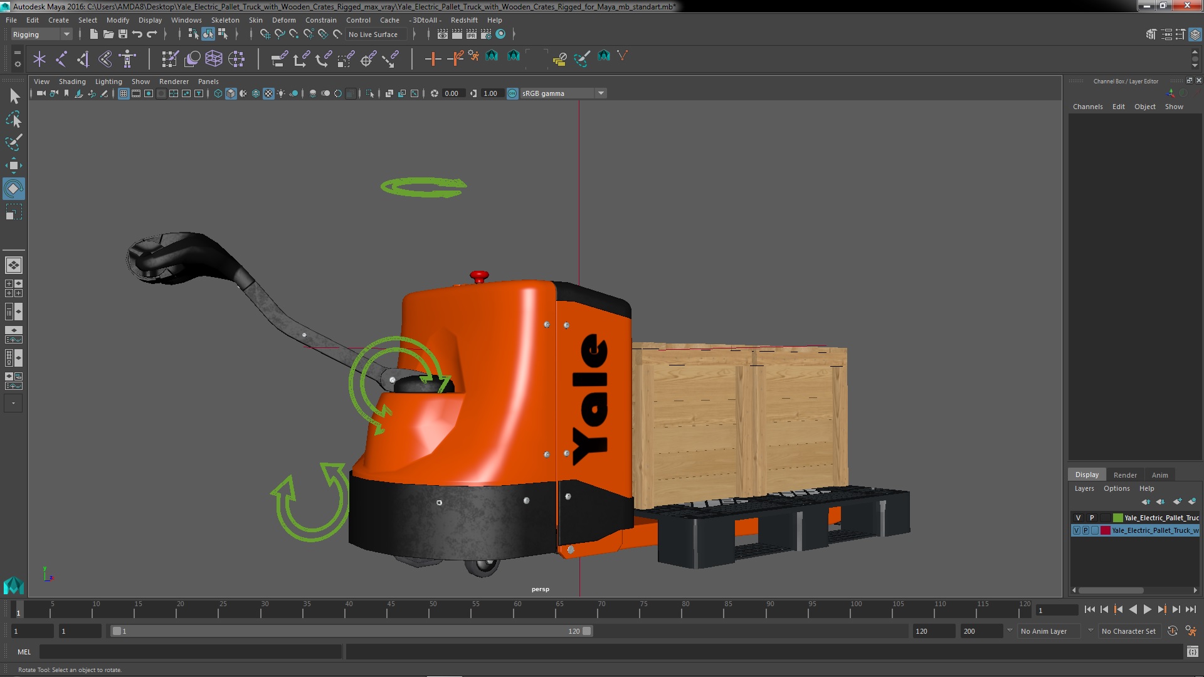Open shelf tab selector above gear
Screen dimensions: 1204x677
[x=17, y=53]
